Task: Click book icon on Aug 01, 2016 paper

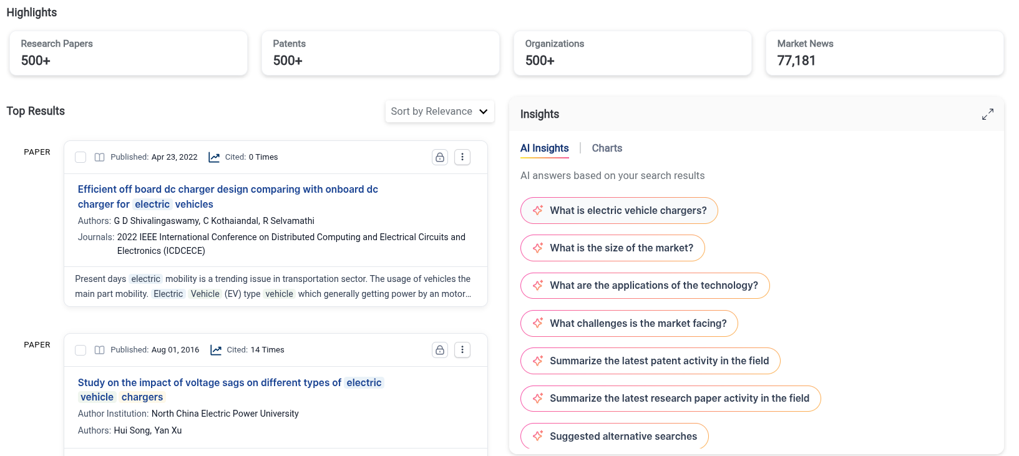Action: [99, 350]
